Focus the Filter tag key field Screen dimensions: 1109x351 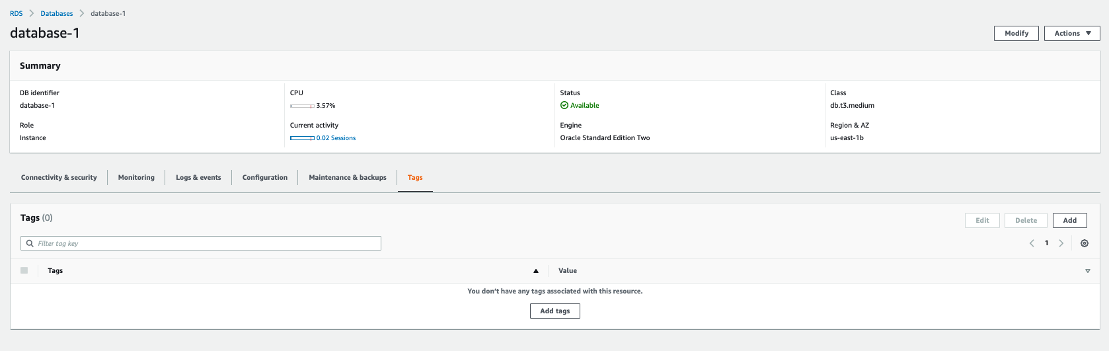(201, 243)
